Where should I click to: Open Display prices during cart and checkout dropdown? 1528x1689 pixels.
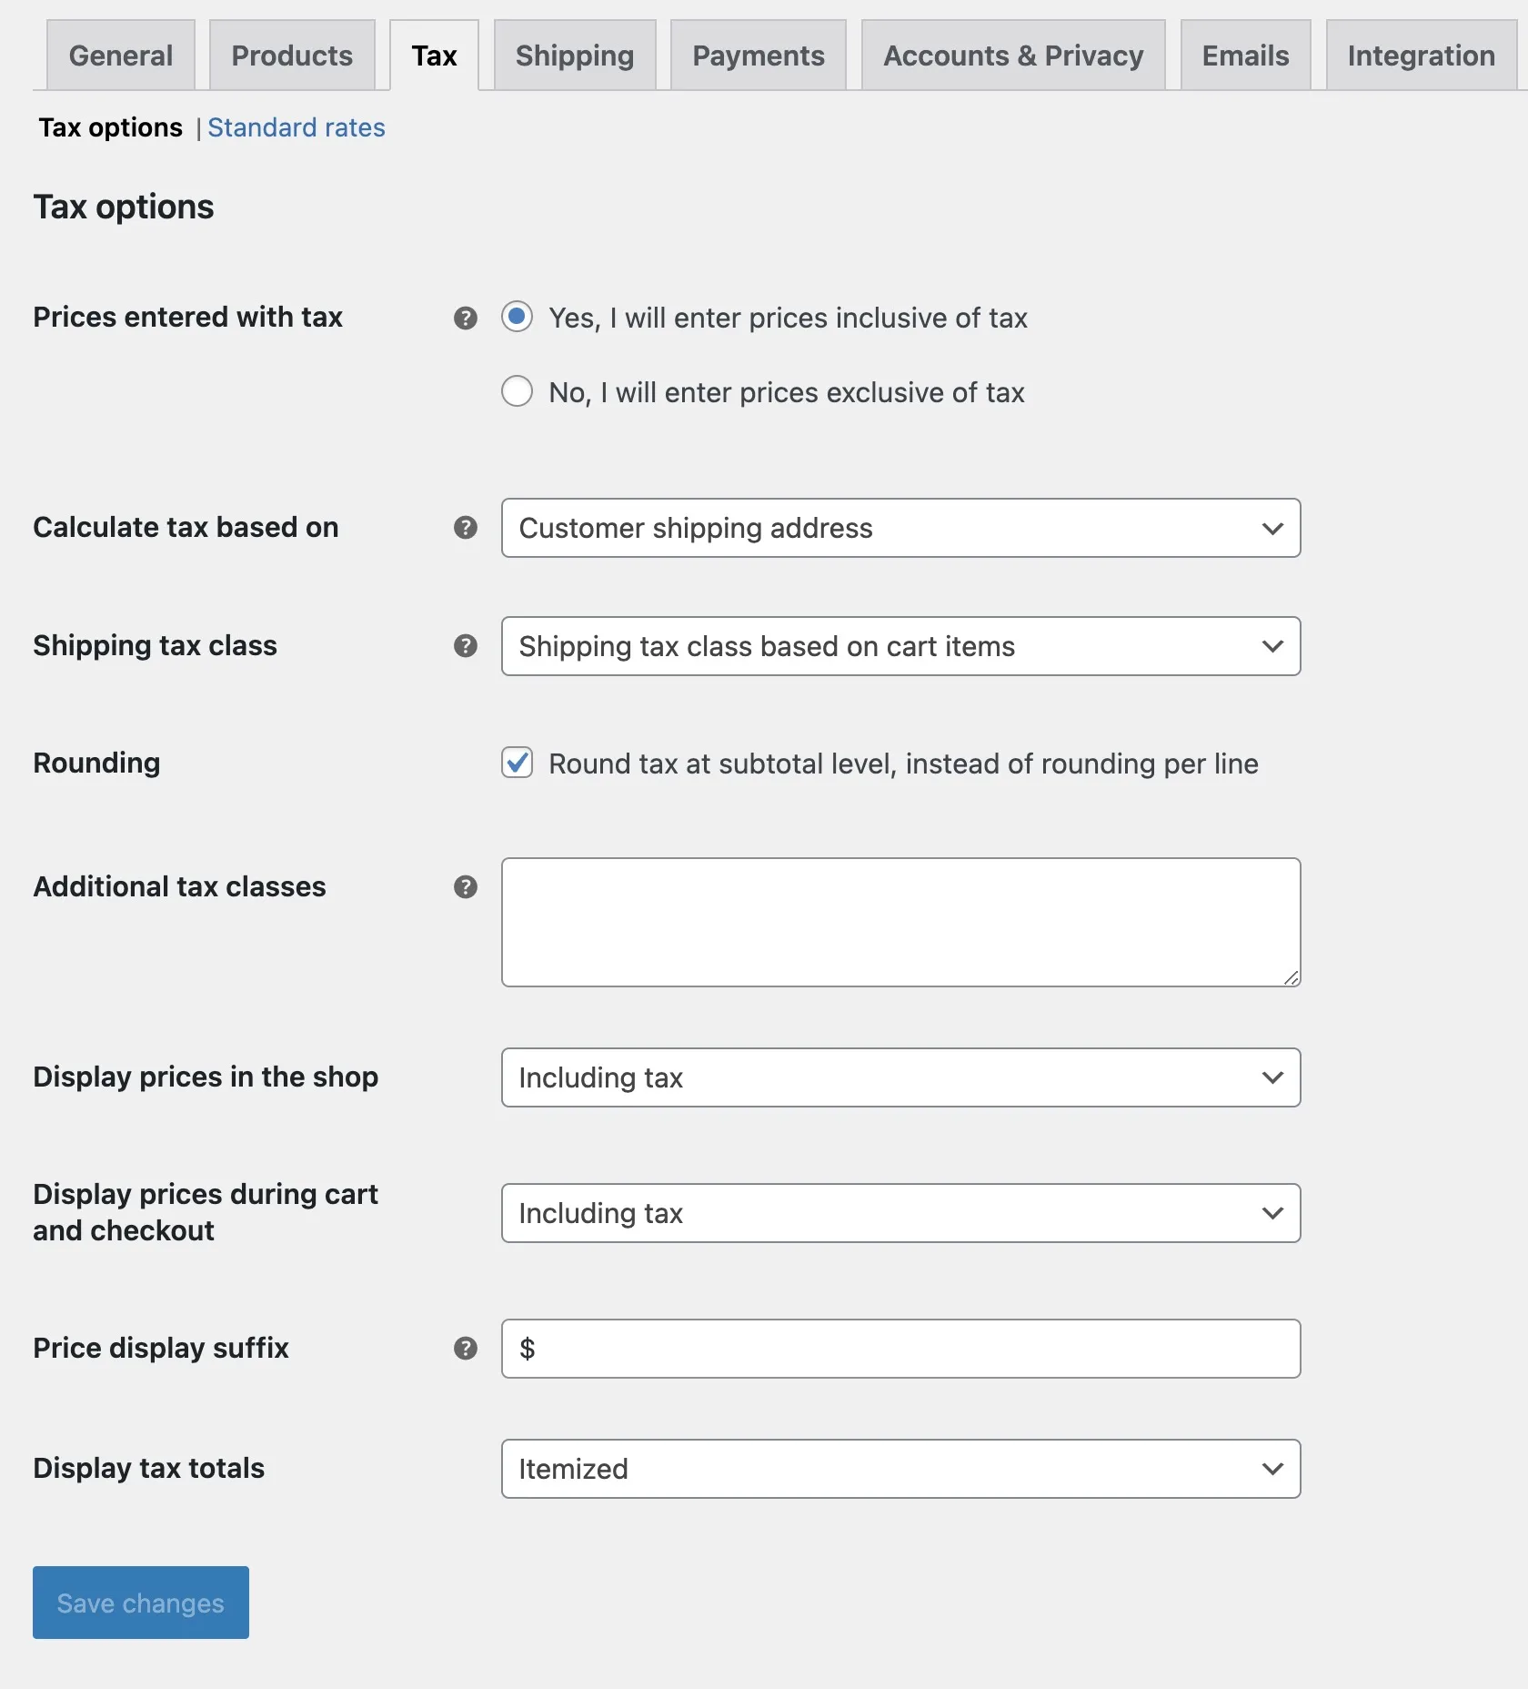tap(900, 1213)
